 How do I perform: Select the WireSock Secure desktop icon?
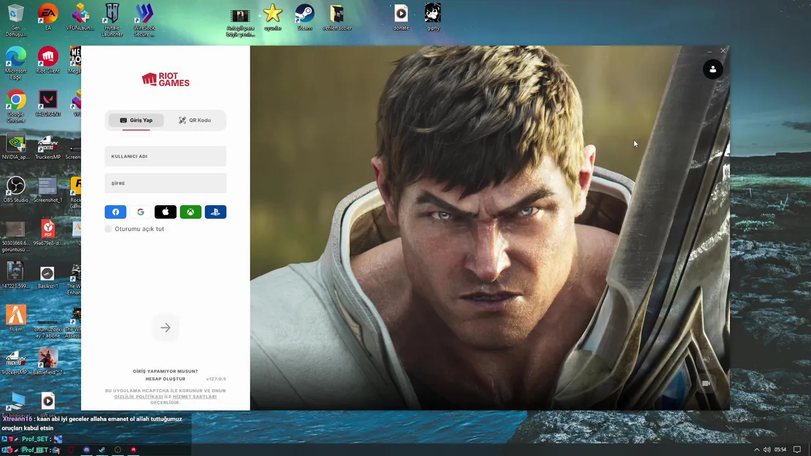coord(144,20)
